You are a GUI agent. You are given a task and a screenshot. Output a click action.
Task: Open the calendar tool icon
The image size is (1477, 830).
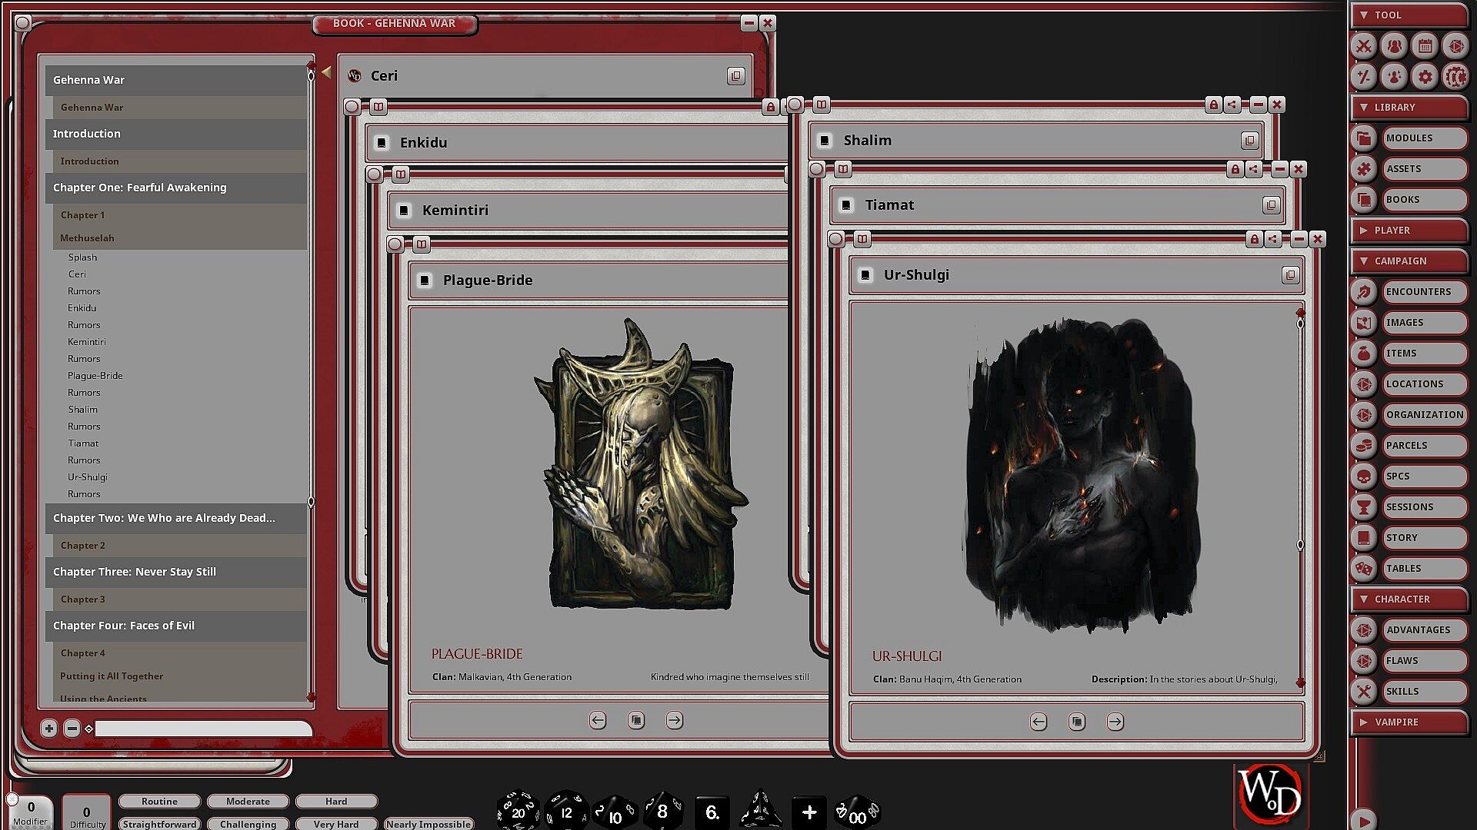coord(1425,46)
